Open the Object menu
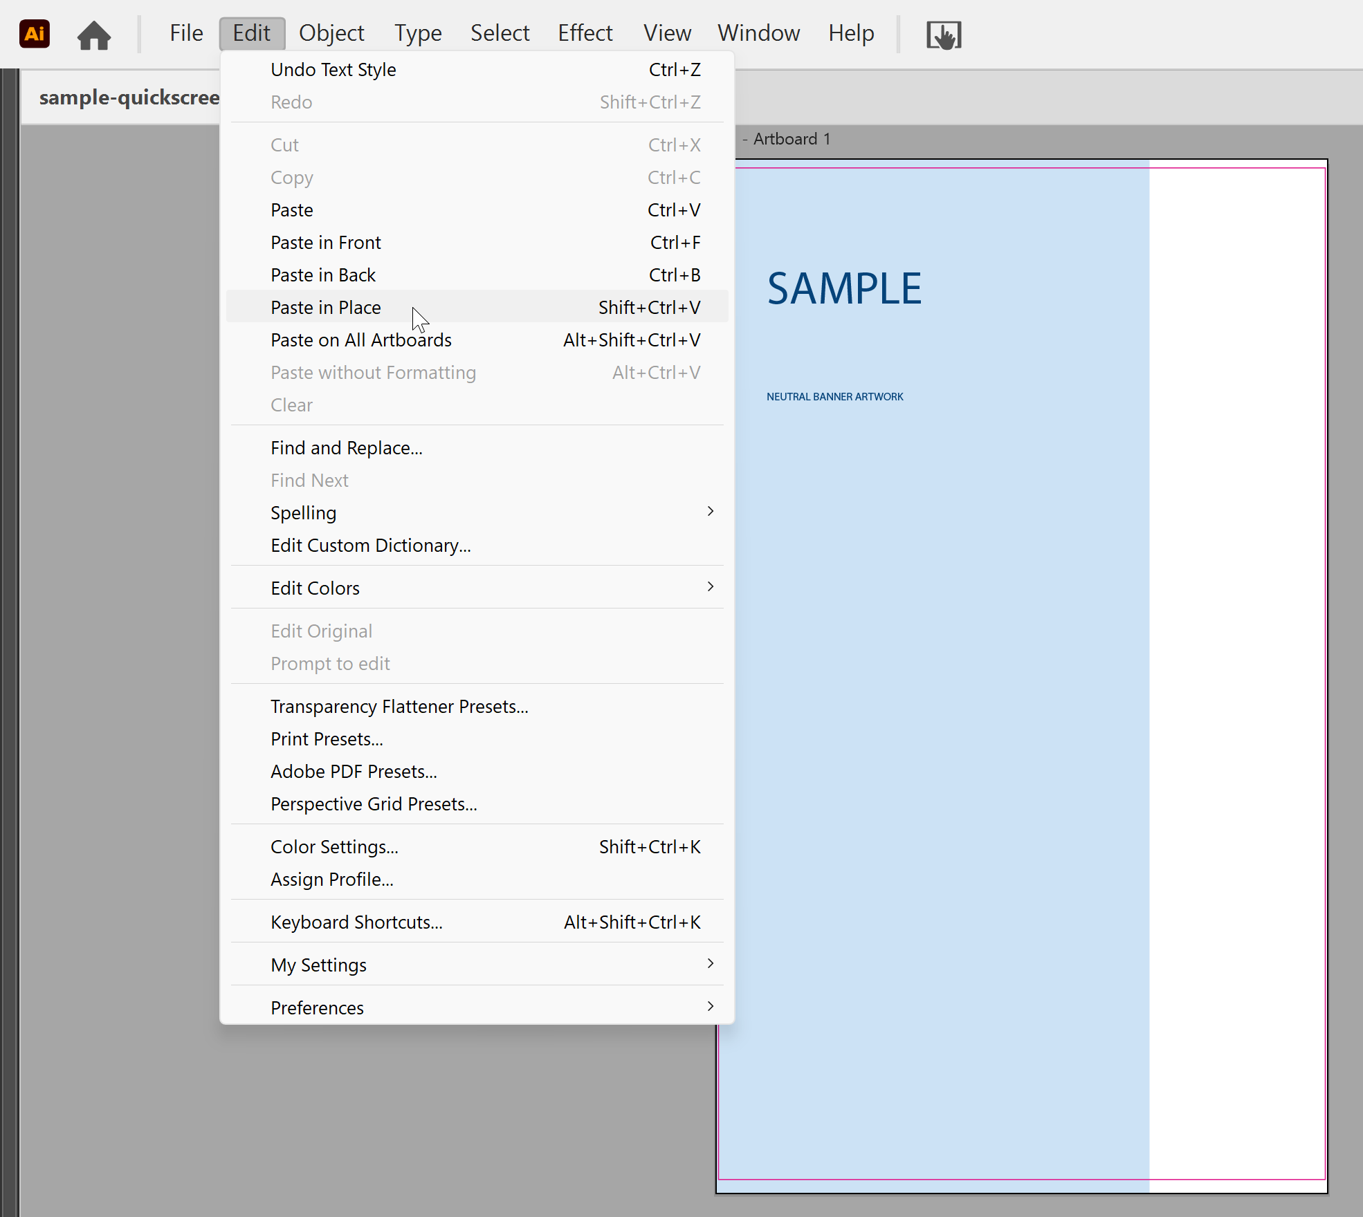 pyautogui.click(x=331, y=33)
